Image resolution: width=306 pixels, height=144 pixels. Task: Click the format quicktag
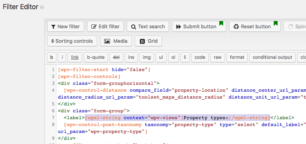(237, 57)
